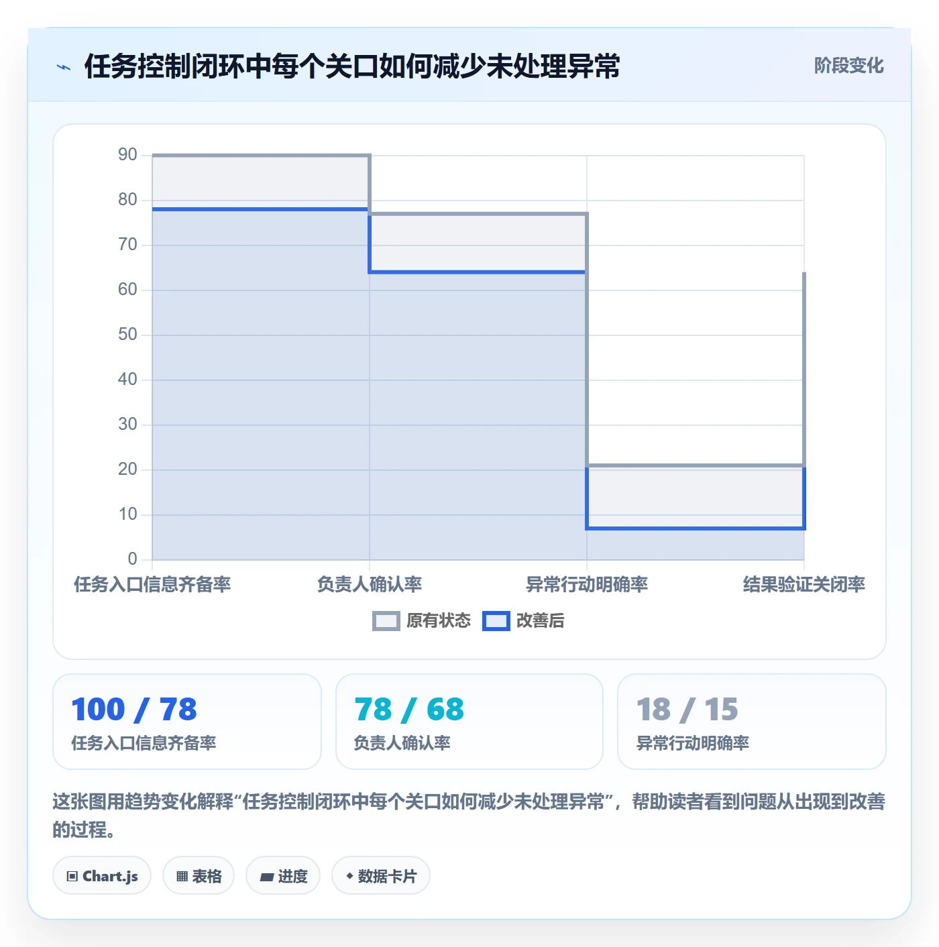Click the 任务入口信息齐备率 x-axis label
Image resolution: width=939 pixels, height=947 pixels.
pyautogui.click(x=152, y=585)
